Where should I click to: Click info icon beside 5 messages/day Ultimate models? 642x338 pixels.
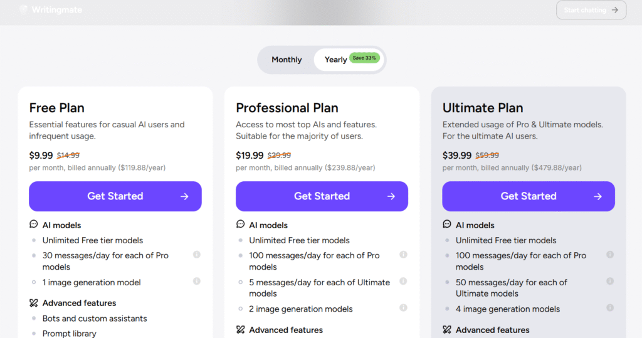(x=403, y=282)
